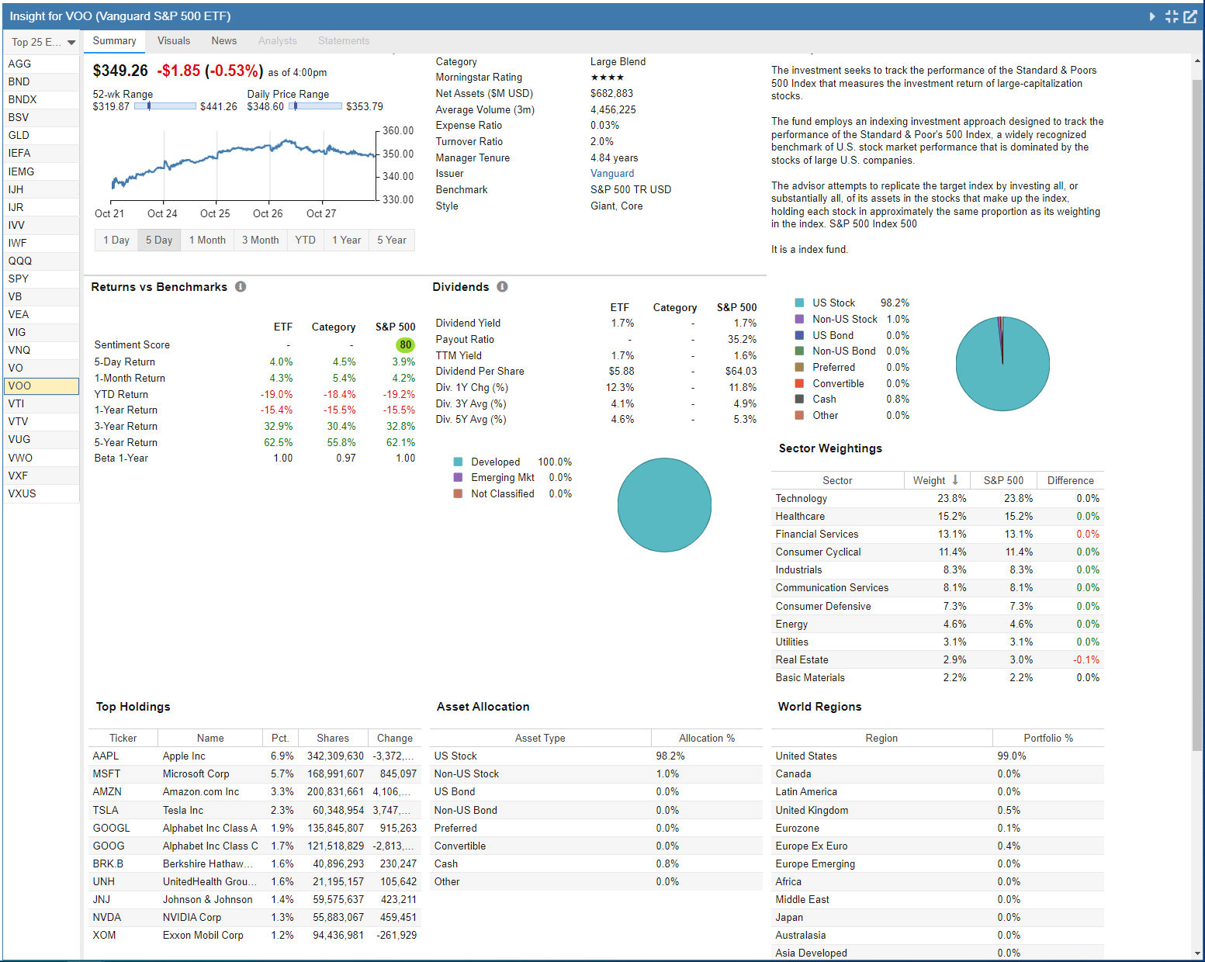The height and width of the screenshot is (962, 1205).
Task: Select VXUS in the ETF list
Action: click(41, 493)
